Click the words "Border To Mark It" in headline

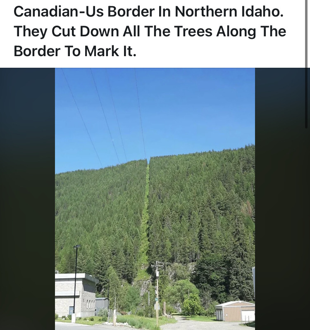(x=75, y=51)
